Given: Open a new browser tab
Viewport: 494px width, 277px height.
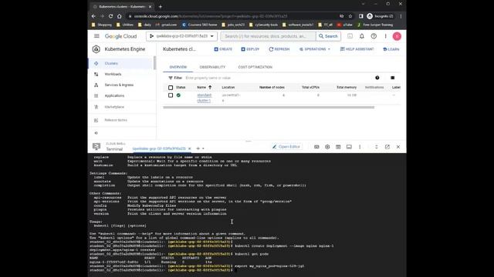Looking at the screenshot, I should (161, 6).
